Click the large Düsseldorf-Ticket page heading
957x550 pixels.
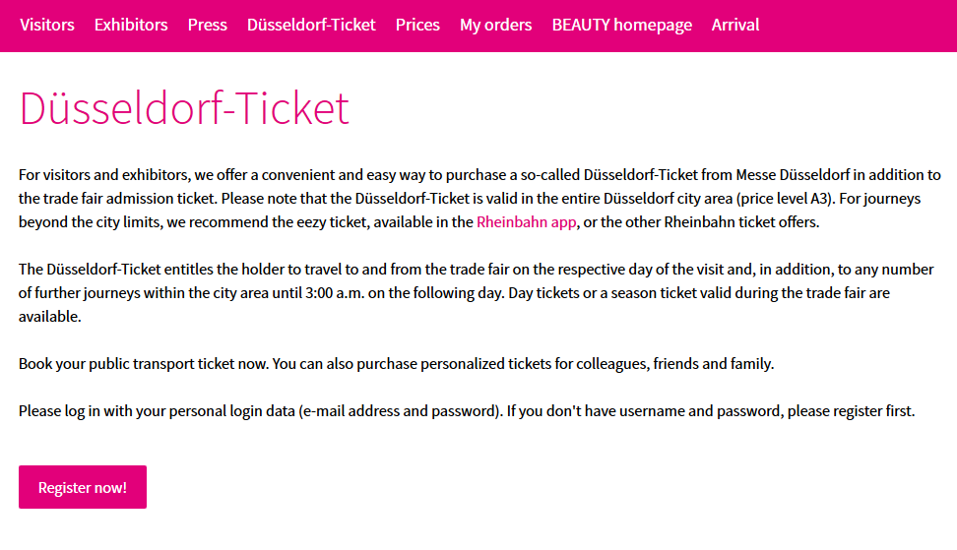[x=184, y=108]
